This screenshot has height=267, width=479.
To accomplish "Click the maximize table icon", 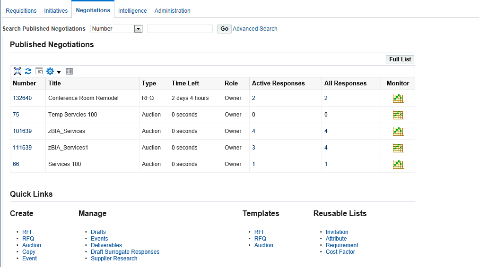I will [x=17, y=71].
